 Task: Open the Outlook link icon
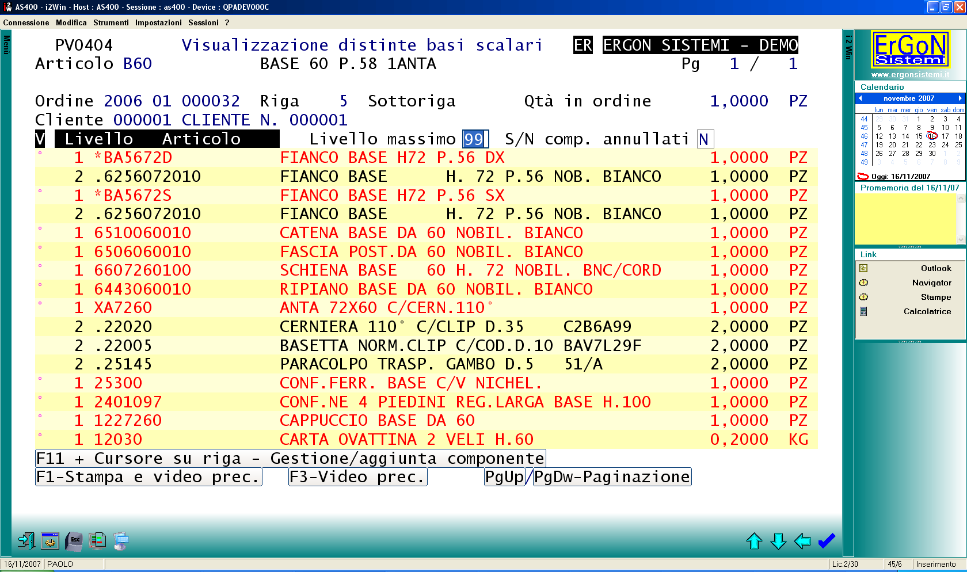tap(863, 268)
